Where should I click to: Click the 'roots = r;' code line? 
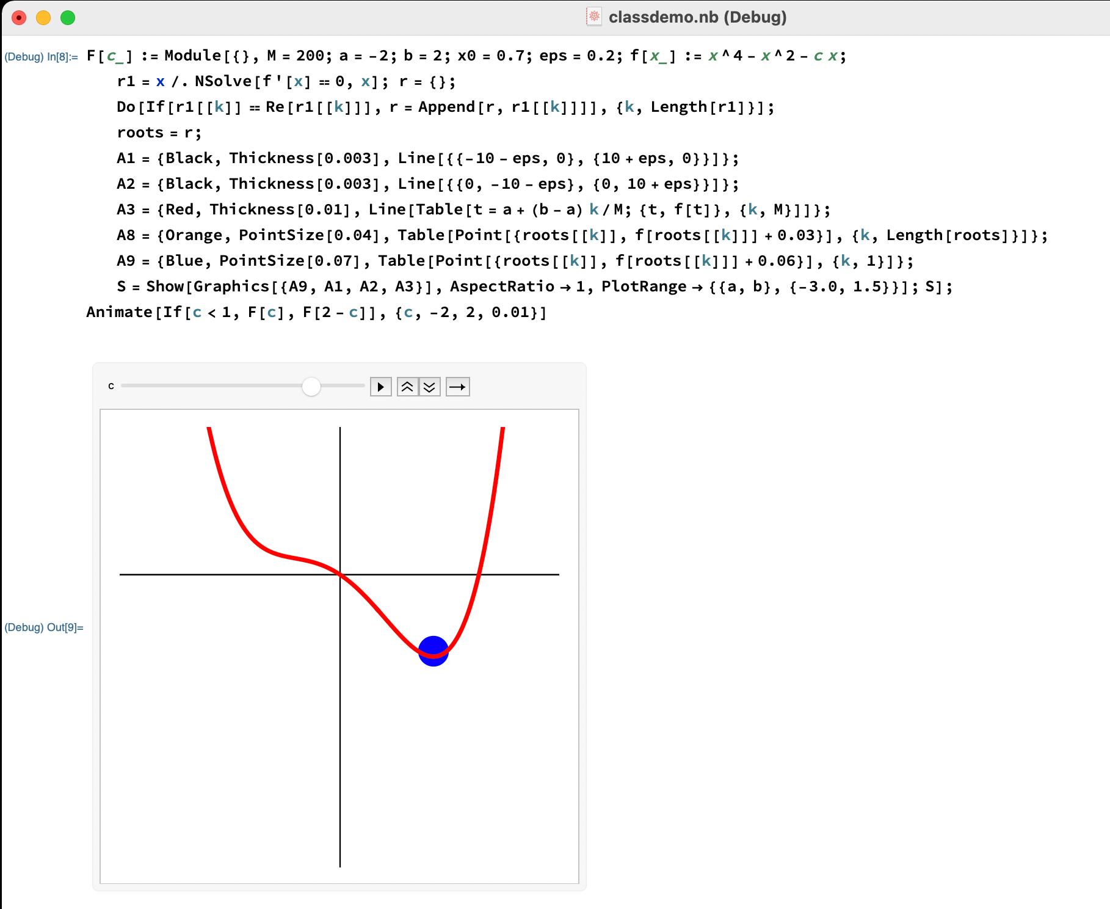(159, 133)
